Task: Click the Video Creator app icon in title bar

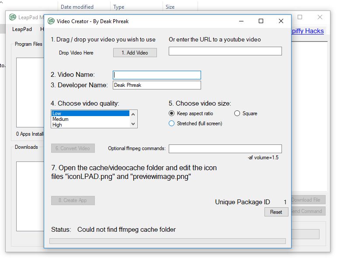Action: (51, 21)
